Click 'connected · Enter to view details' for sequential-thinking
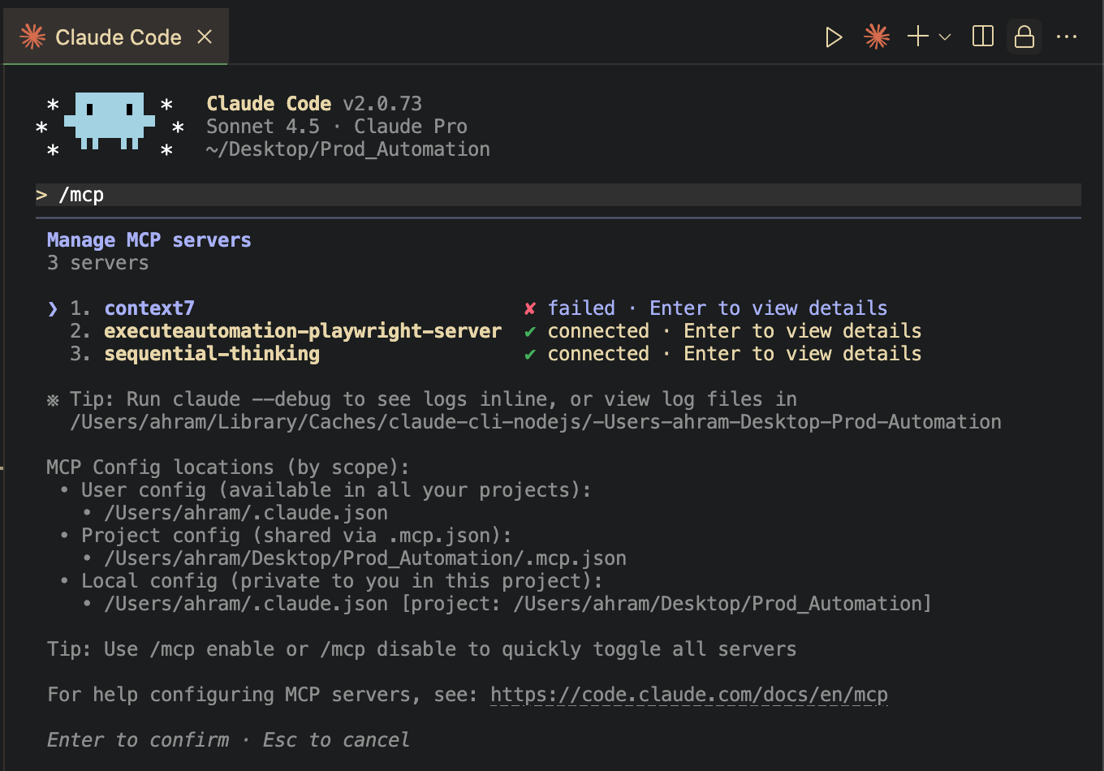Image resolution: width=1104 pixels, height=771 pixels. point(735,354)
